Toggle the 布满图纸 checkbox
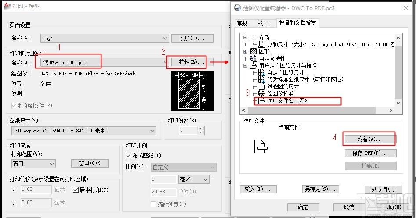Viewport: 416px width, 218px height. coord(129,156)
